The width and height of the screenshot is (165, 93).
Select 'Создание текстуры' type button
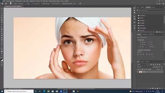46,4
